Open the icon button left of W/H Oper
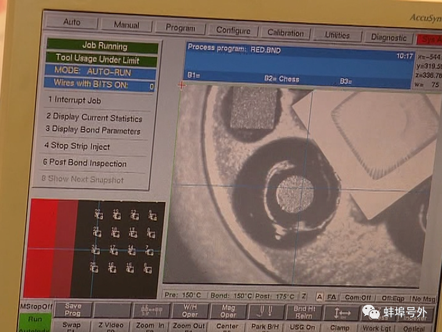The width and height of the screenshot is (442, 332). pos(152,311)
